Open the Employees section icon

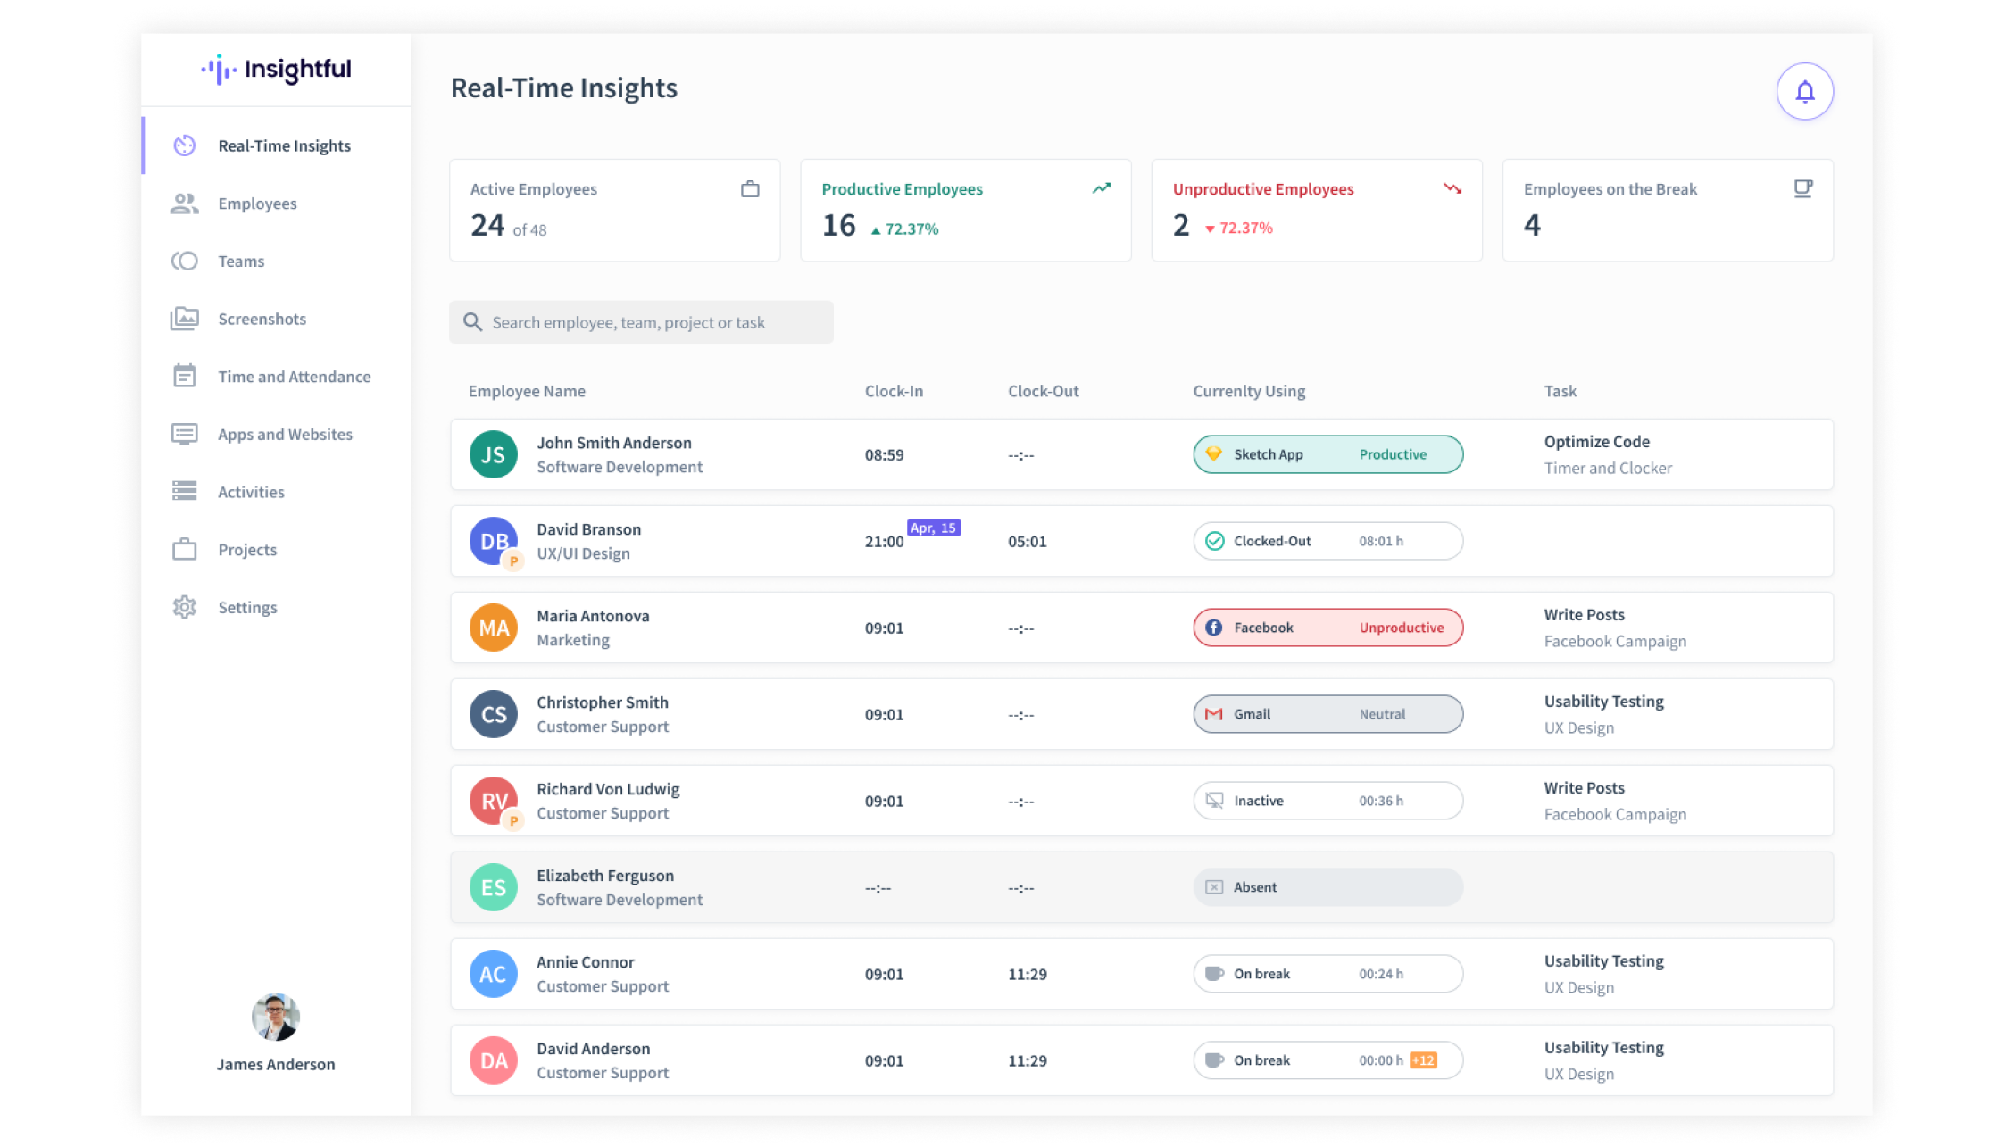click(x=186, y=202)
